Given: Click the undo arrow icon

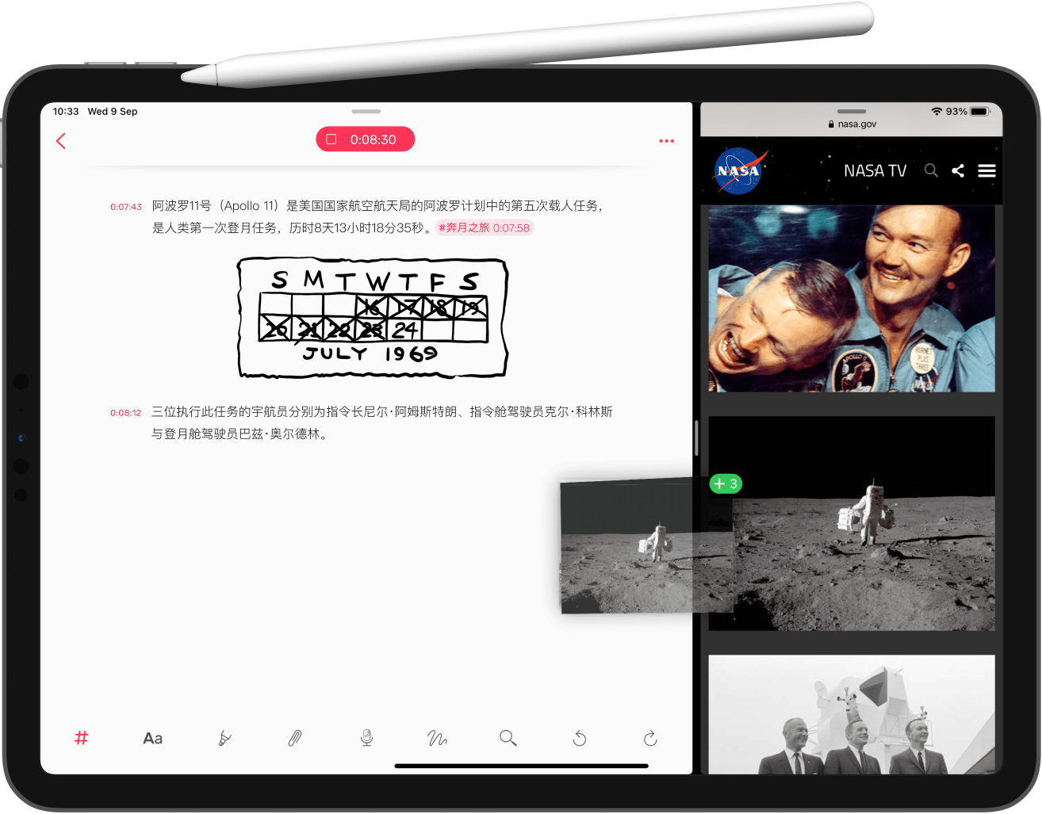Looking at the screenshot, I should click(580, 738).
